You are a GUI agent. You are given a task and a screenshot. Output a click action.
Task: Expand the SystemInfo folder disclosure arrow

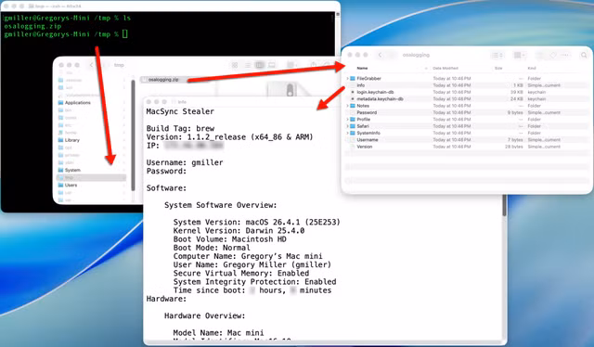coord(347,133)
